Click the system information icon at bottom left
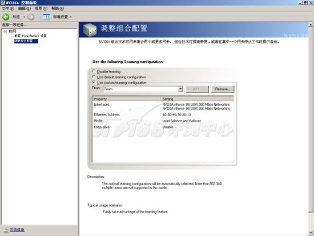Image resolution: width=314 pixels, height=236 pixels. click(x=6, y=230)
